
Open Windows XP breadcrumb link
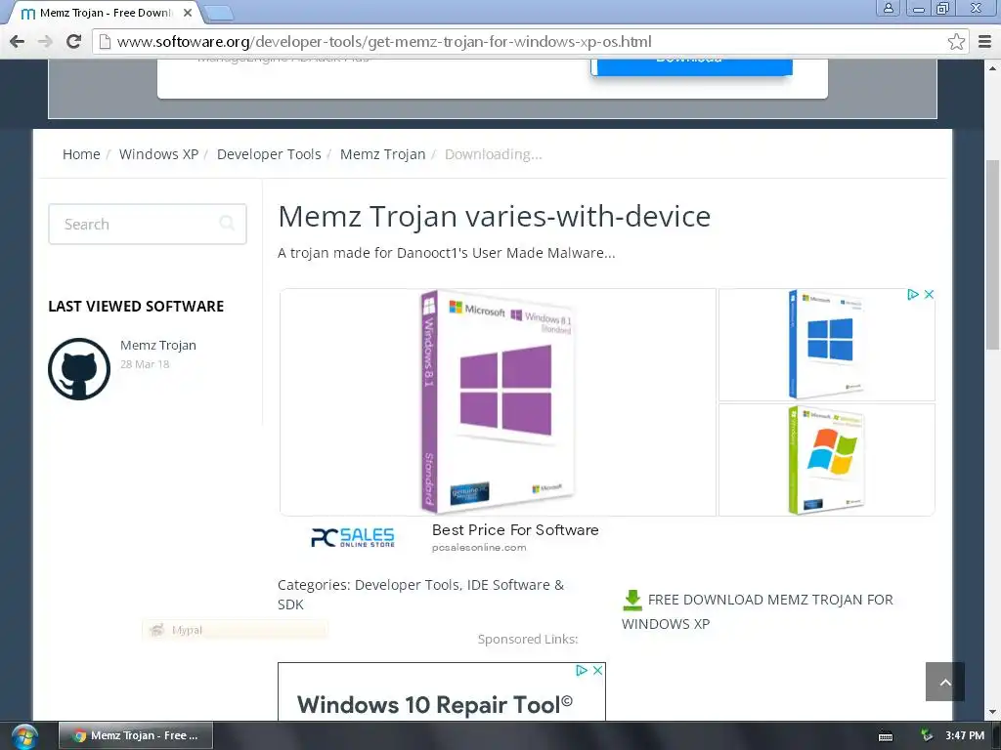click(x=158, y=154)
